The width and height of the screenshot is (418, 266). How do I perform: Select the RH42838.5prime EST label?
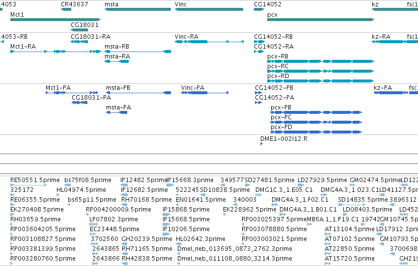tap(147, 259)
